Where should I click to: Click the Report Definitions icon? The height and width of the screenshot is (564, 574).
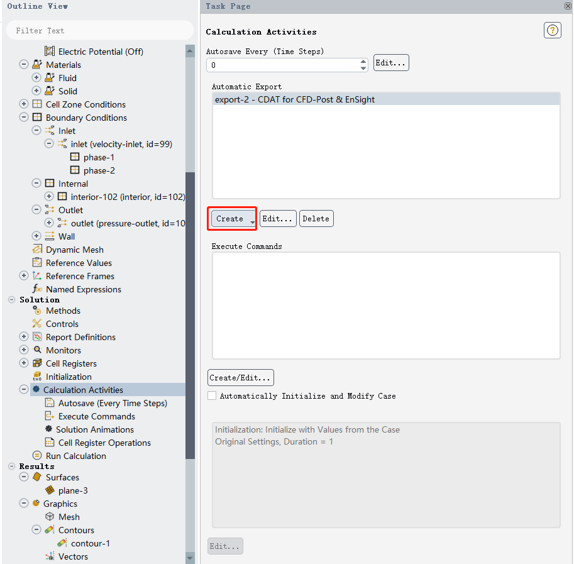click(37, 337)
